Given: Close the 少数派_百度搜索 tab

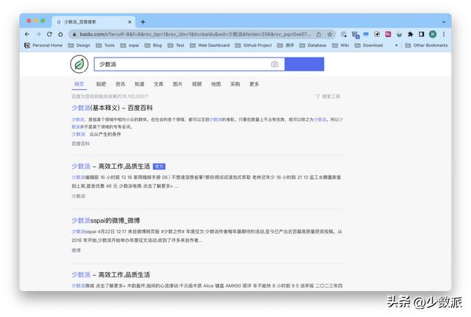Looking at the screenshot, I should pos(130,22).
